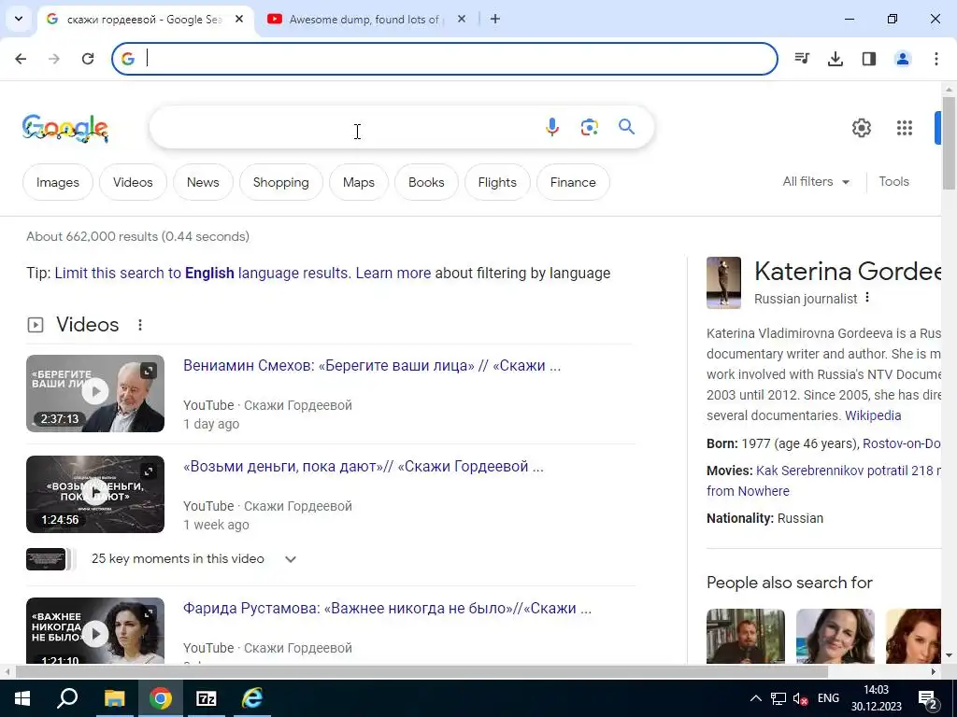
Task: Open Chrome downloads icon
Action: click(836, 59)
